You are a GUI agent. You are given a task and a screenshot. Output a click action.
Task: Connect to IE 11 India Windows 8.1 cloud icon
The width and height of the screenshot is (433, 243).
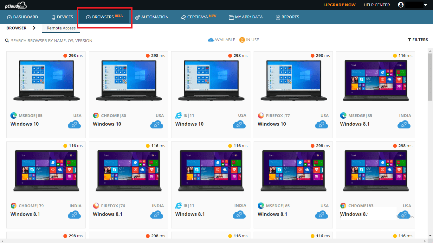coord(239,215)
